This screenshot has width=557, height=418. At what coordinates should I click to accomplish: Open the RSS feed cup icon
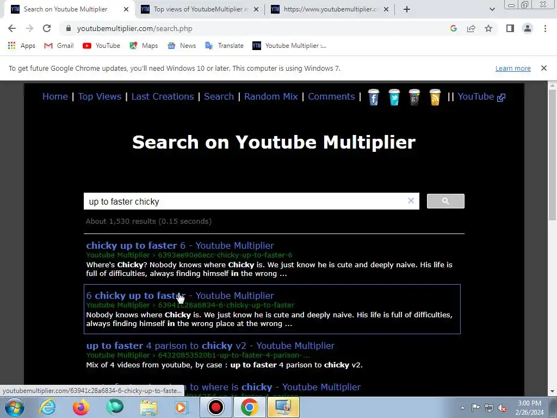pos(435,97)
